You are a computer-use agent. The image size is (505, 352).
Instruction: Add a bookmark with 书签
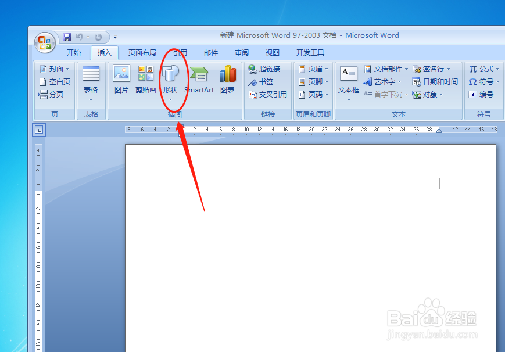click(261, 82)
